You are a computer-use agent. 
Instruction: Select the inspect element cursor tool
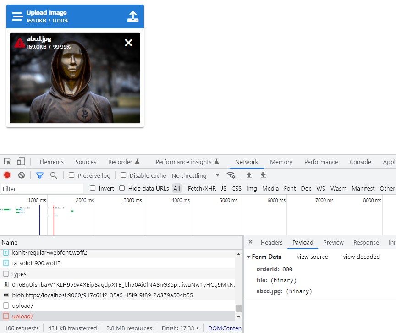click(7, 162)
